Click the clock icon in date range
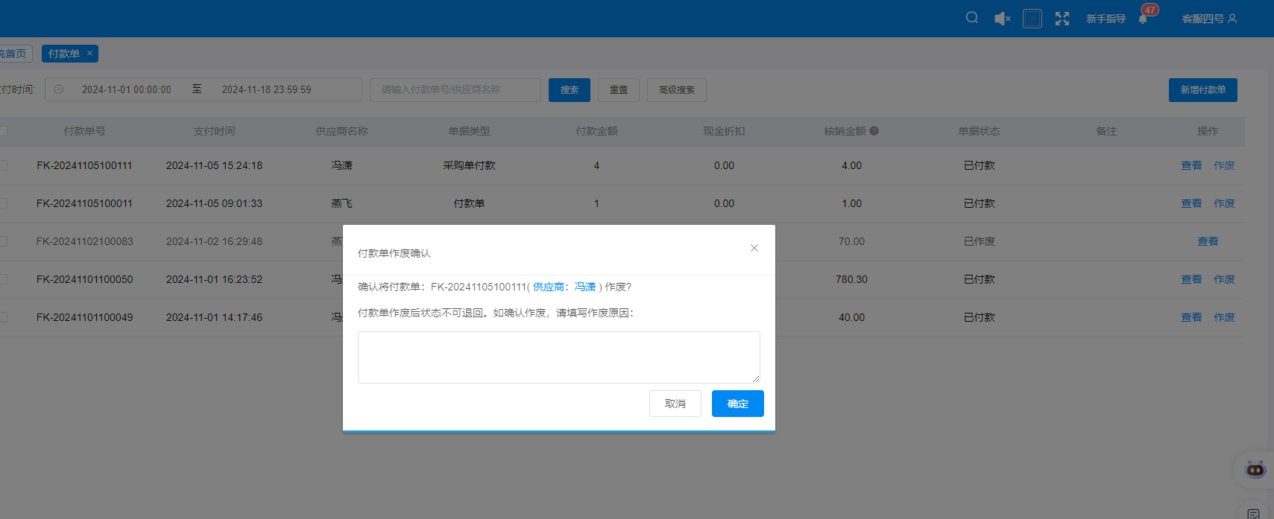Image resolution: width=1274 pixels, height=519 pixels. (59, 89)
